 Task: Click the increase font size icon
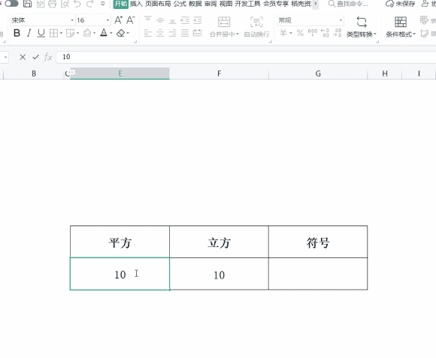119,20
